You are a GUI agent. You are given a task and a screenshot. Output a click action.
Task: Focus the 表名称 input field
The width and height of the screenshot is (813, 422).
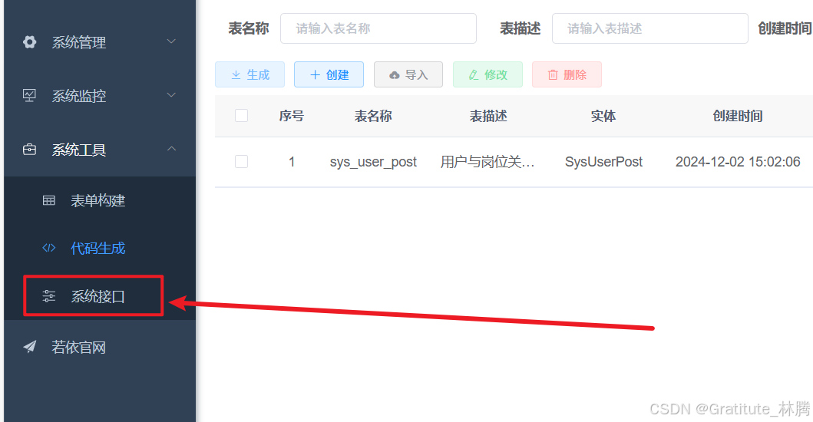[378, 28]
